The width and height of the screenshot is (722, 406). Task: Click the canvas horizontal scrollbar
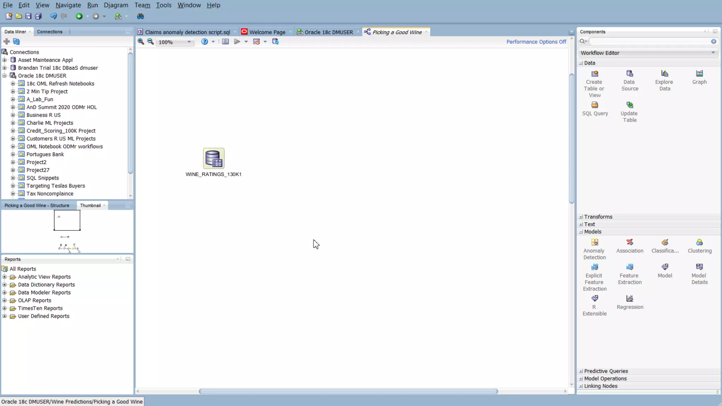pyautogui.click(x=348, y=391)
